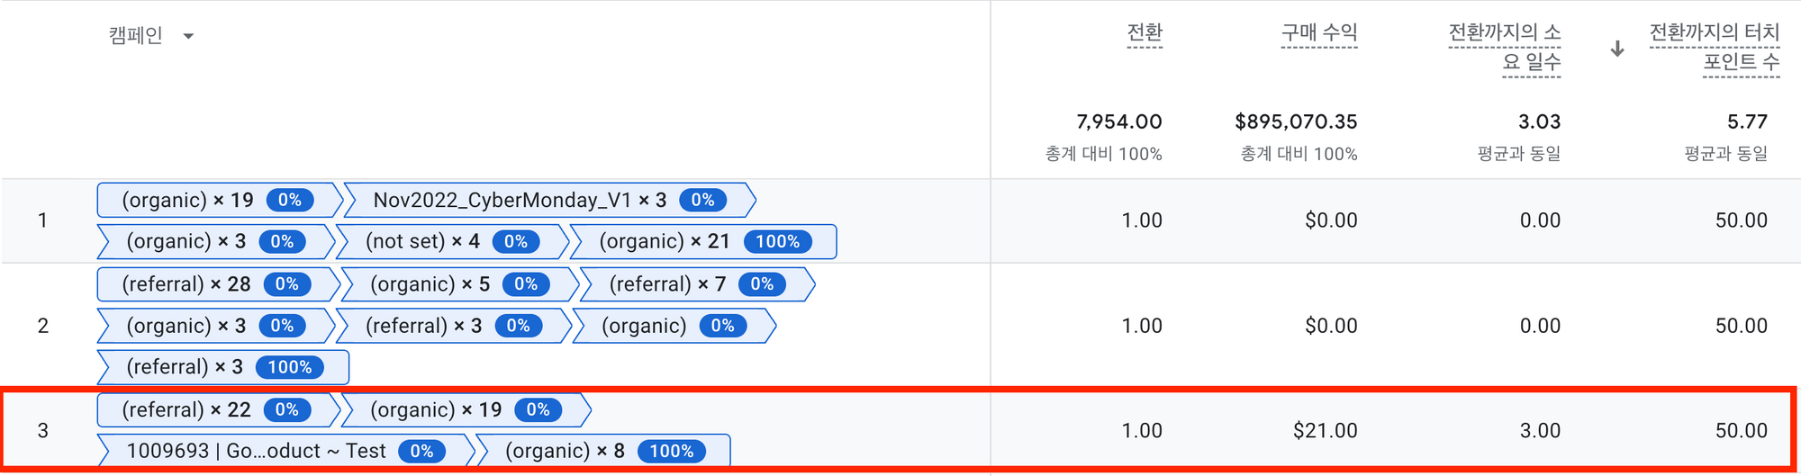Screen dimensions: 1801x476
Task: Click the (organic) × 21 100% chip
Action: point(704,241)
